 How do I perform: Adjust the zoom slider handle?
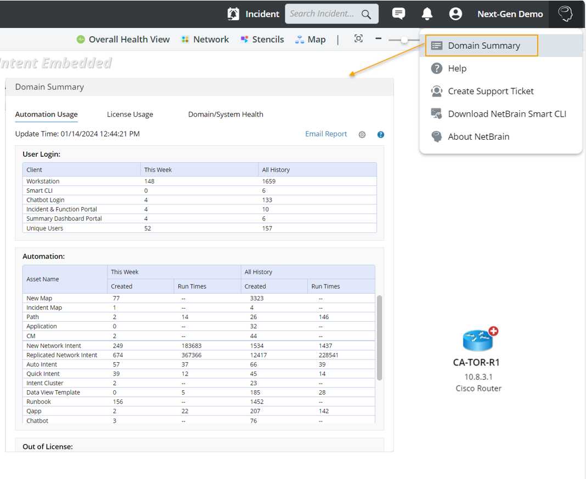tap(404, 39)
